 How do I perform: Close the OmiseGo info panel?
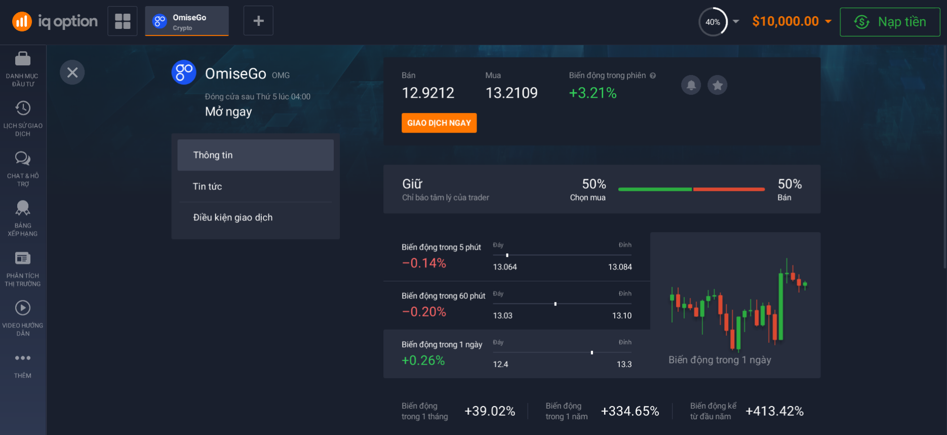point(72,72)
